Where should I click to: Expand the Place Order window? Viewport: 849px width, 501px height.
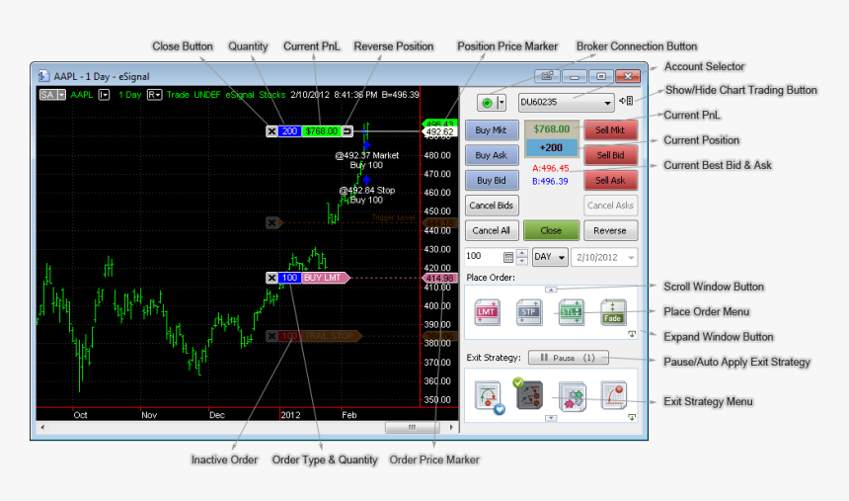tap(632, 334)
